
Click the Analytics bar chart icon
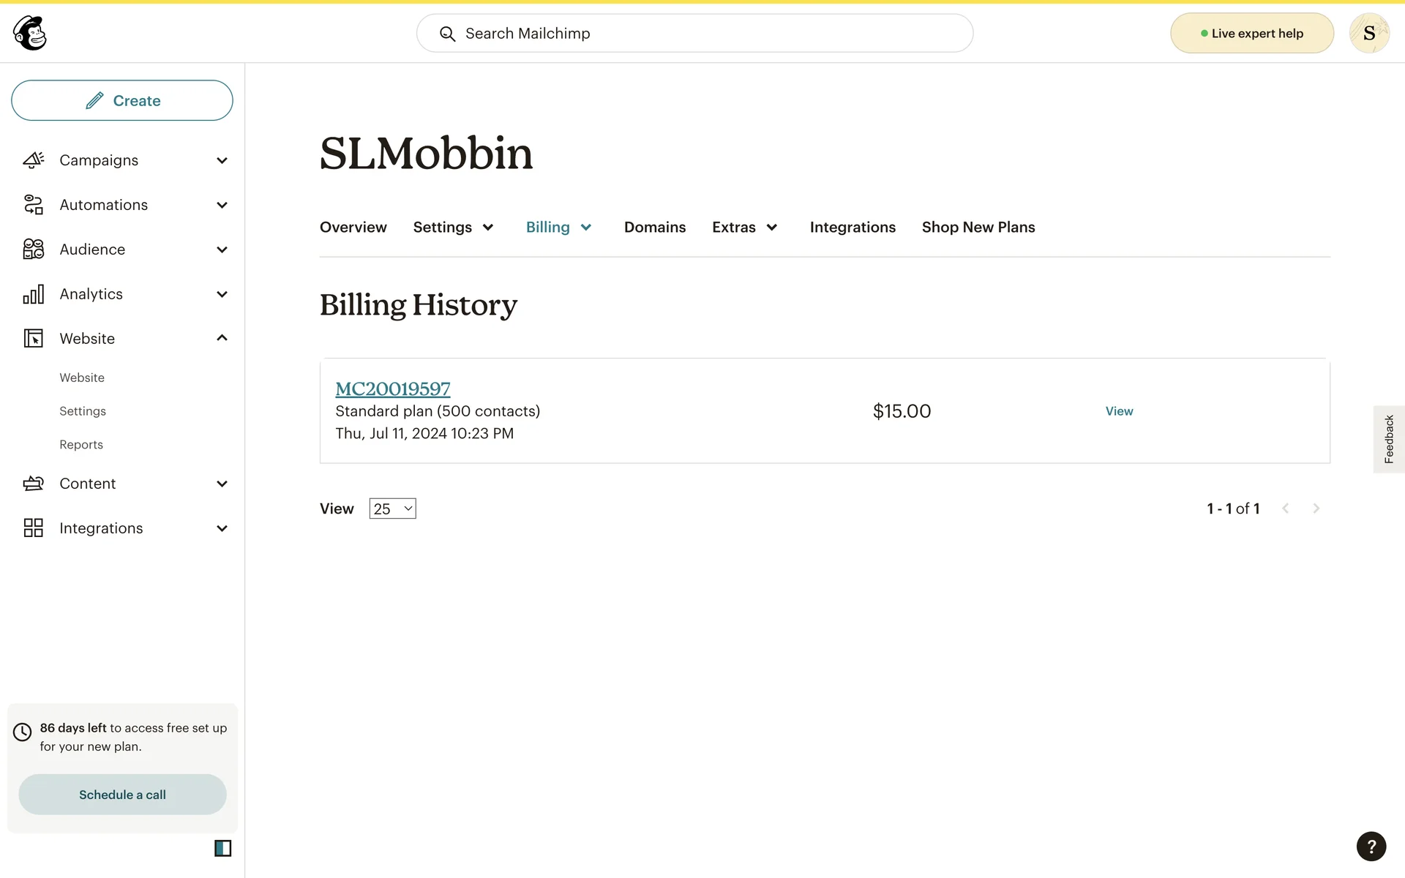tap(34, 294)
